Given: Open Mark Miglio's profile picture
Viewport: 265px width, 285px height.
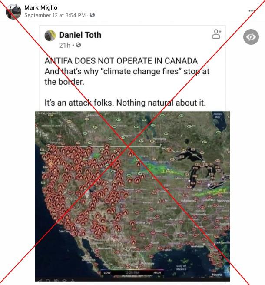Looking at the screenshot, I should coord(13,11).
